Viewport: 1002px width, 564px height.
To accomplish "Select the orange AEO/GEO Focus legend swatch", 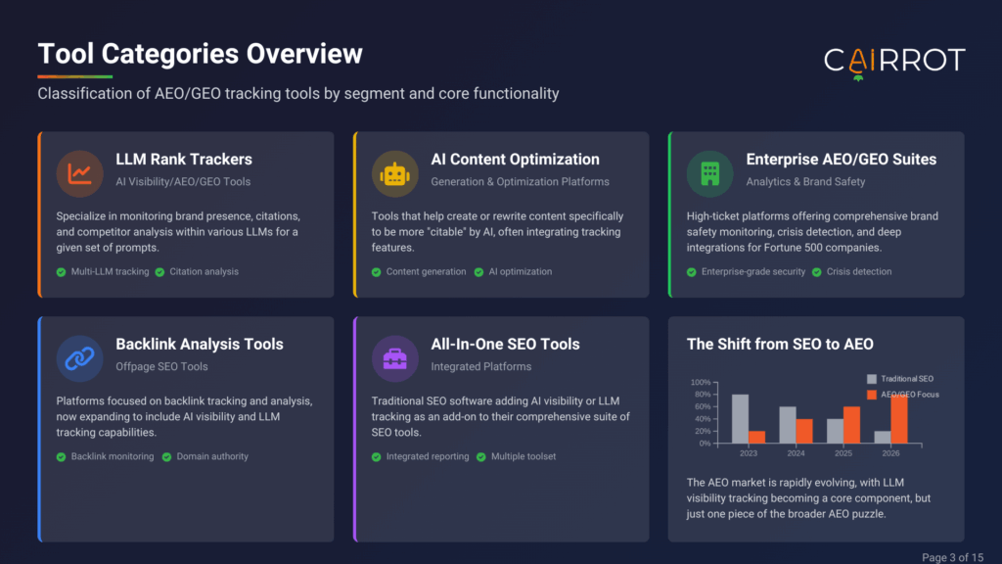I will tap(871, 394).
